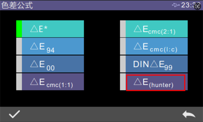This screenshot has height=122, width=203.
Task: Go back using the return arrow icon
Action: (x=189, y=114)
